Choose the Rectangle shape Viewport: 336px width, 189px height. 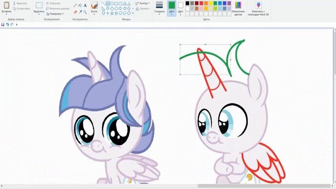(116, 4)
